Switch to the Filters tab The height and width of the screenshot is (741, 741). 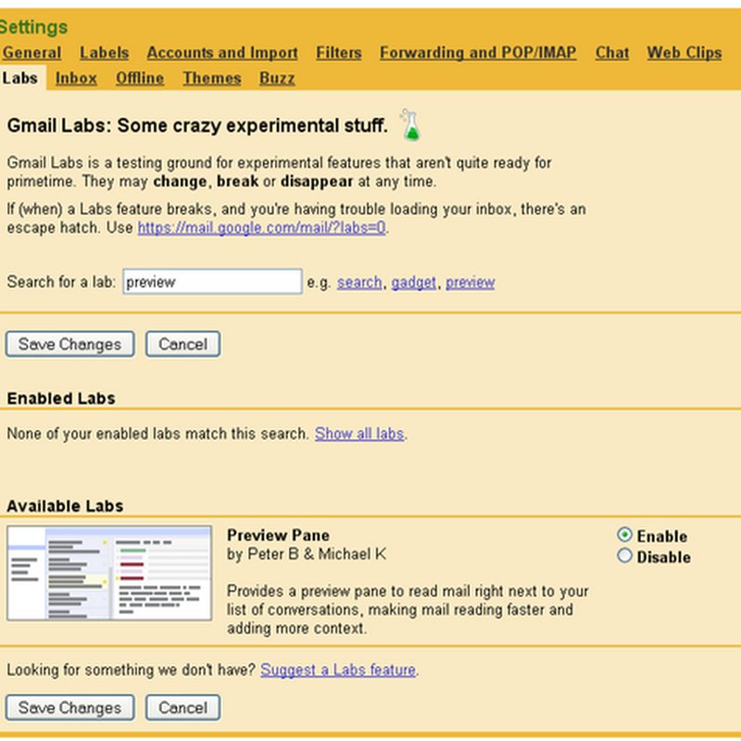pyautogui.click(x=339, y=53)
